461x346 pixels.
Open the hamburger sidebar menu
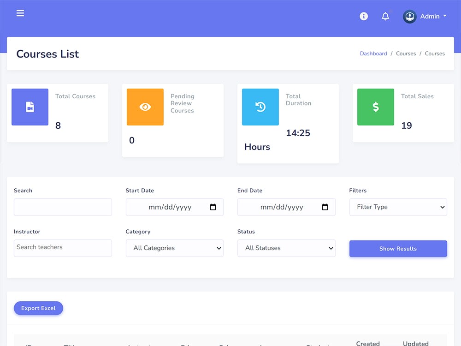tap(20, 13)
